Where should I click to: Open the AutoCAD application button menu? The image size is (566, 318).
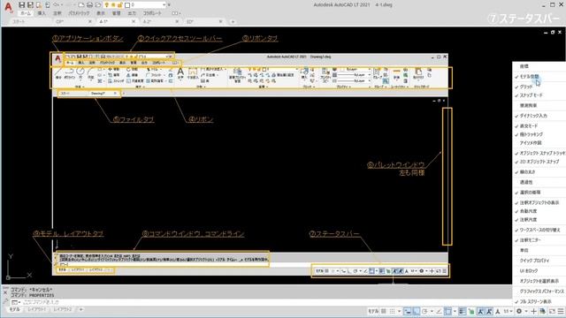(8, 7)
